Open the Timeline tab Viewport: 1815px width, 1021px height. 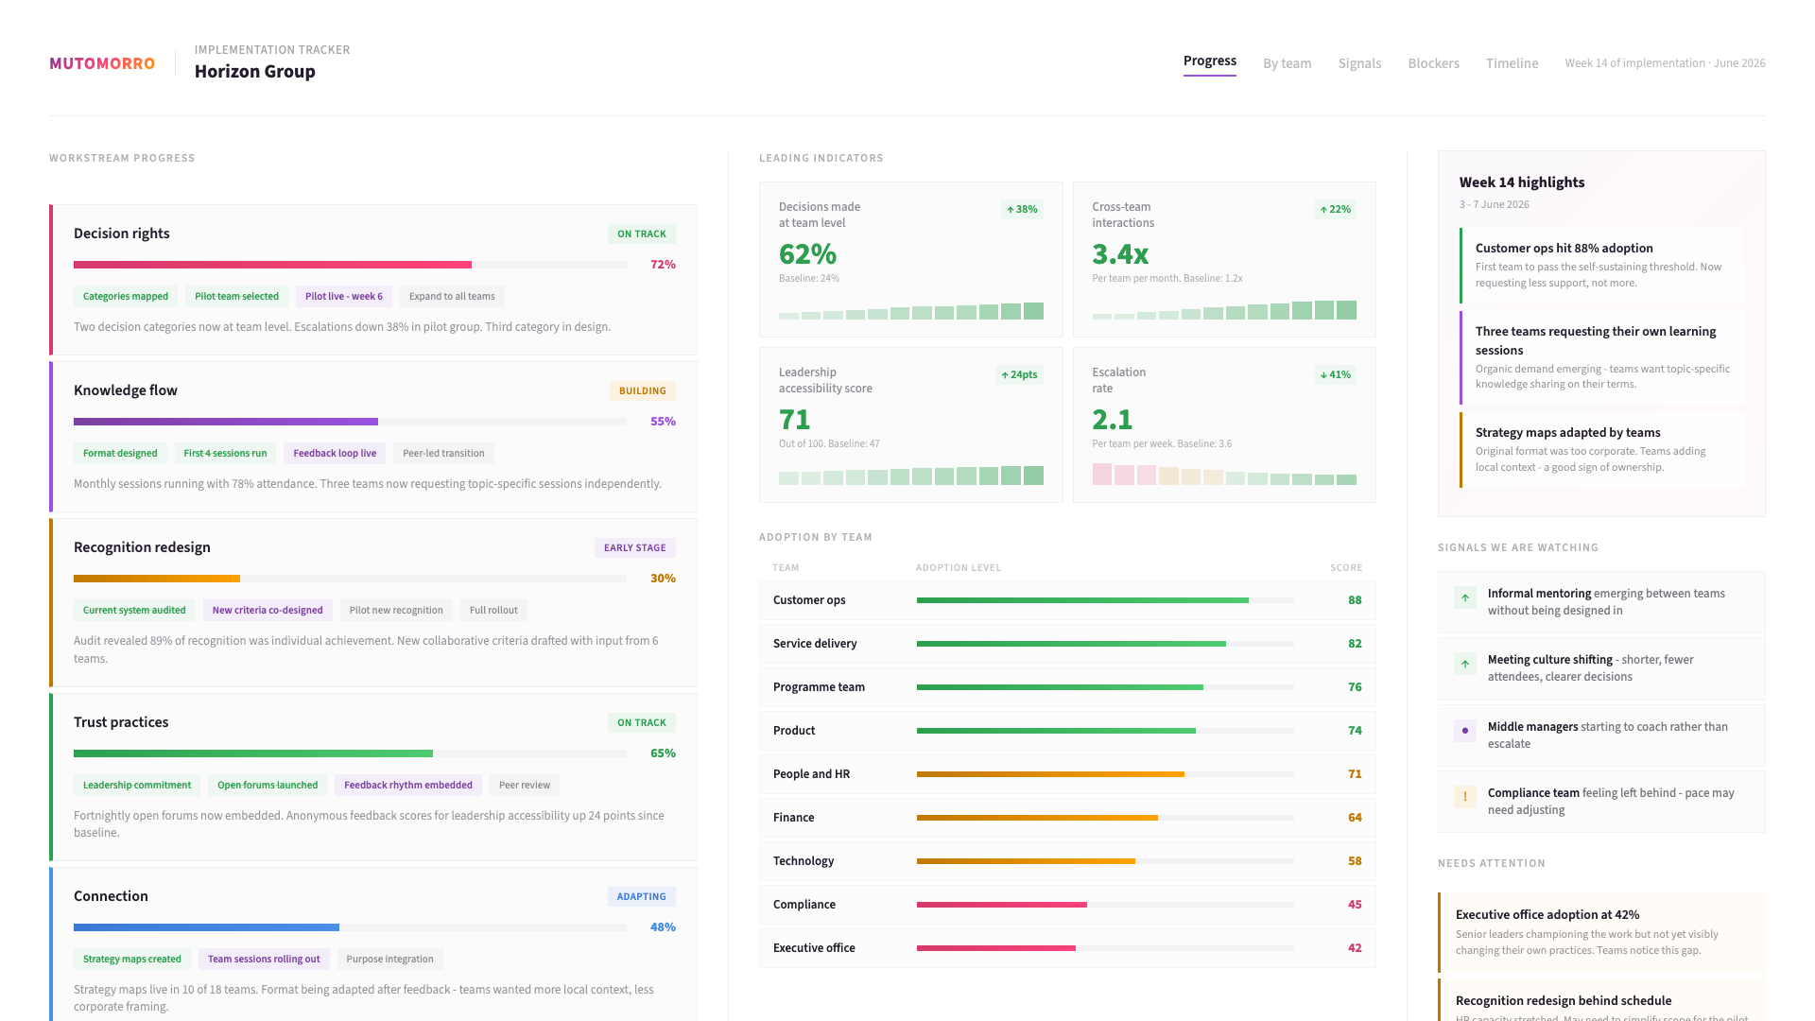(1512, 63)
